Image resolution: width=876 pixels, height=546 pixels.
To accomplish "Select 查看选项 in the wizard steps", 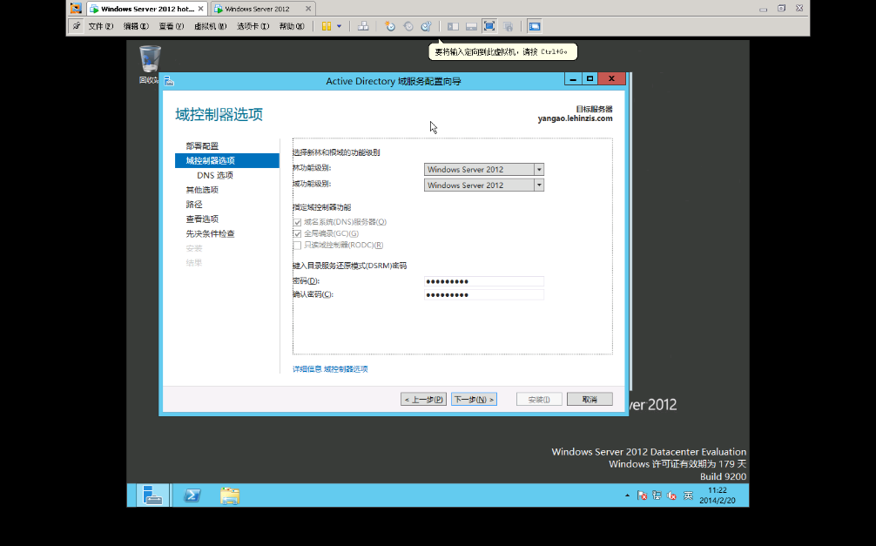I will point(202,219).
